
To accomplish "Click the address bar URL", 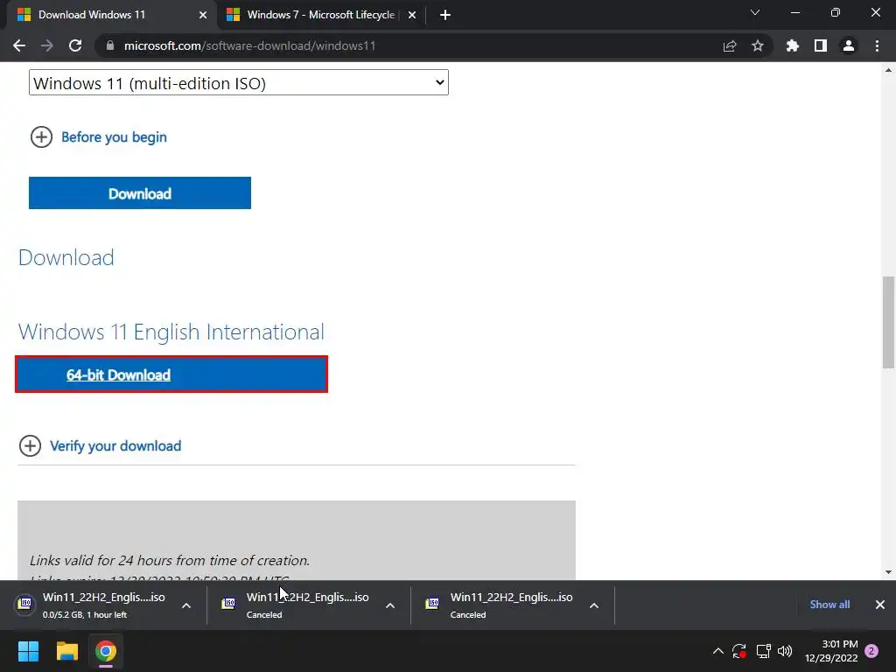I will tap(249, 45).
